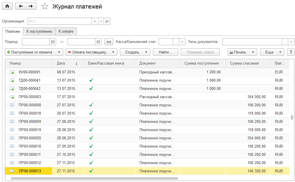The width and height of the screenshot is (295, 182).
Task: Switch to the К поступлению tab
Action: point(39,31)
